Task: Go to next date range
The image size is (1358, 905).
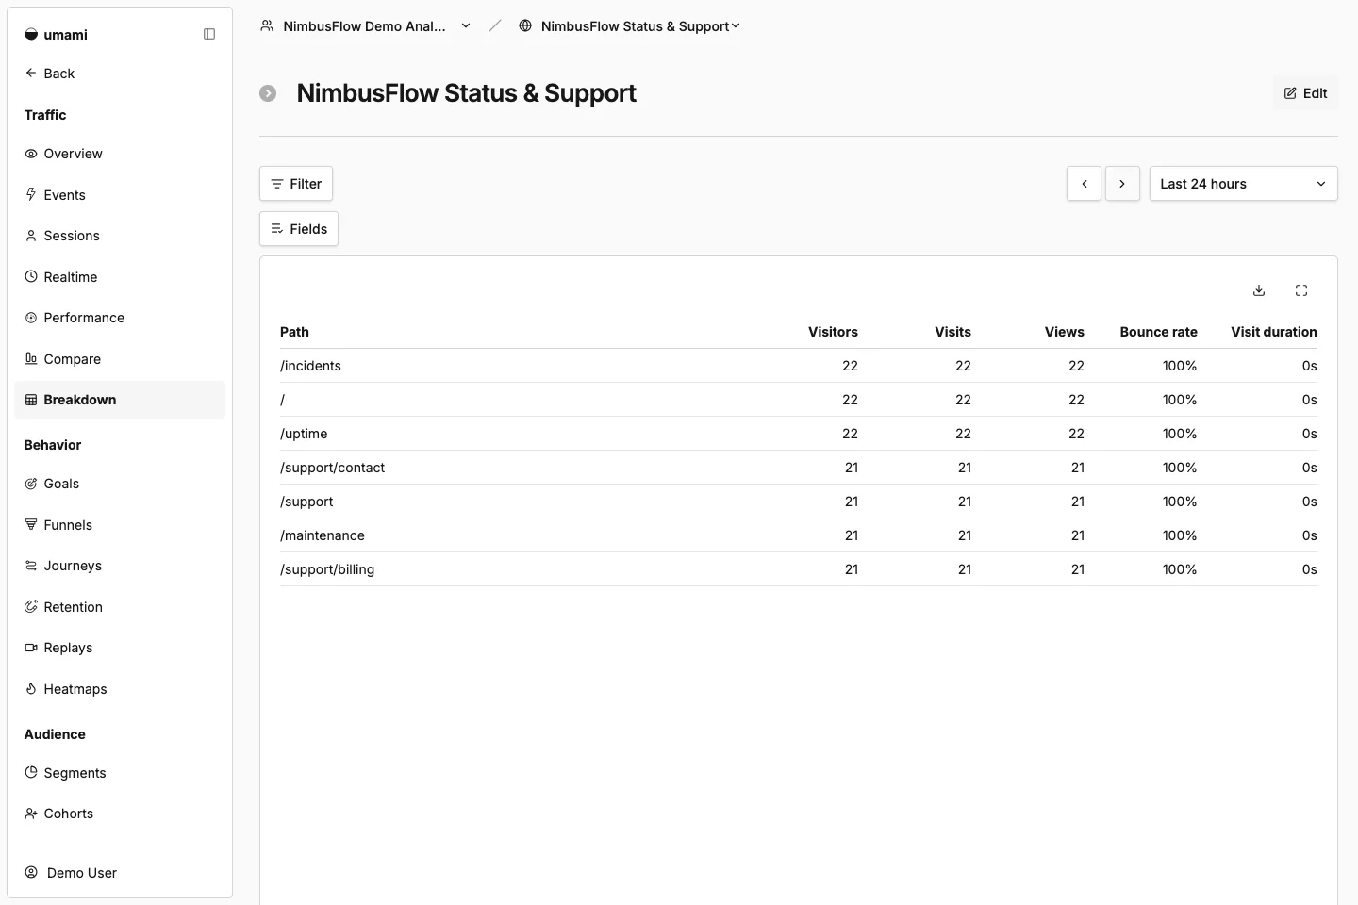Action: (x=1122, y=184)
